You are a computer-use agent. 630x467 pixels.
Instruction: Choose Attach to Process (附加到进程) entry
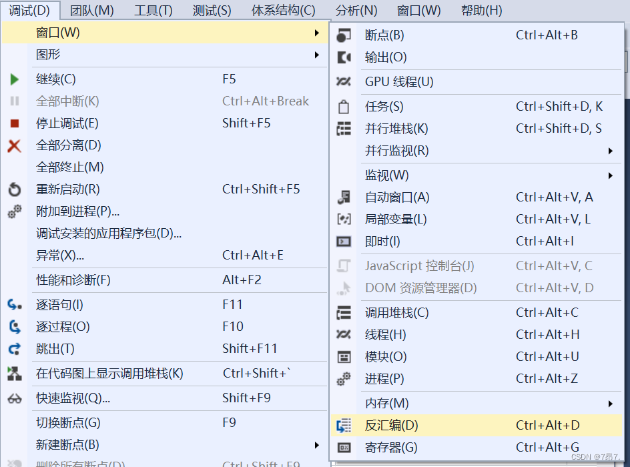(x=77, y=211)
